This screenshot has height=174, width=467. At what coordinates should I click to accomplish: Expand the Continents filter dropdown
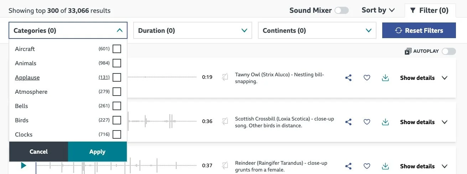(317, 31)
